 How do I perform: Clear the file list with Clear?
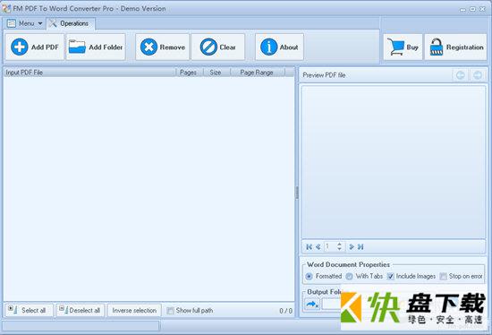coord(217,47)
